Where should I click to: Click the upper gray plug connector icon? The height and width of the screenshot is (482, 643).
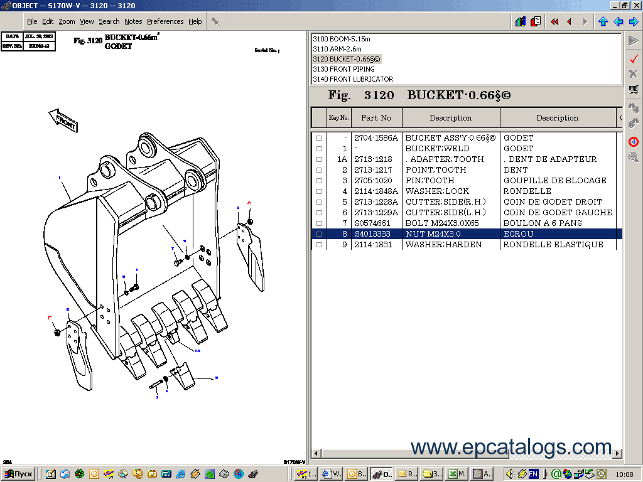(x=634, y=107)
